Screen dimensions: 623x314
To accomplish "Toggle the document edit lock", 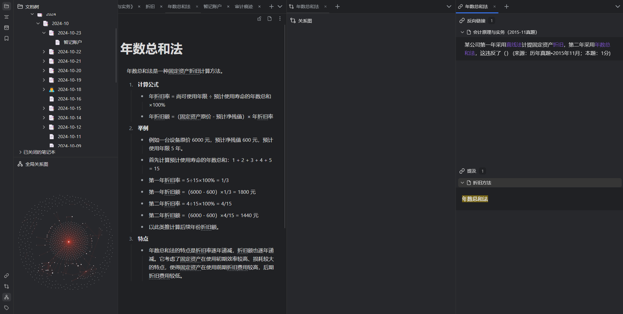I will (259, 19).
